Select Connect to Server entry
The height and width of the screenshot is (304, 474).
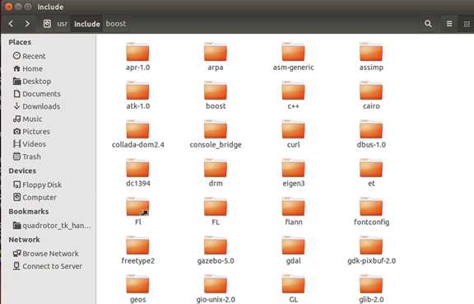tap(48, 266)
